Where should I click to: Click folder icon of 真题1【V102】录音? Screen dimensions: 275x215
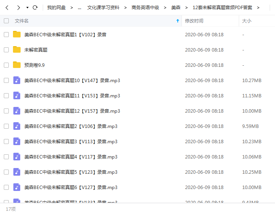17,34
